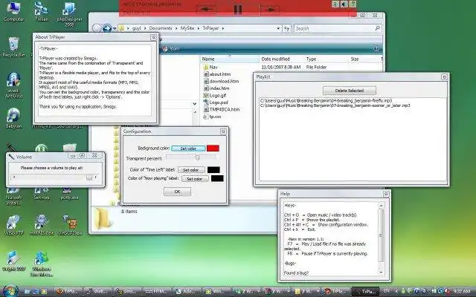Screen dimensions: 476x297
Task: Click Set color for Now playing label
Action: [x=195, y=179]
